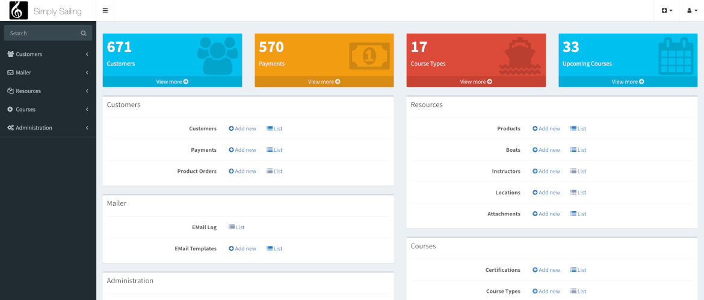Open List in the EMail Log row

tap(236, 227)
